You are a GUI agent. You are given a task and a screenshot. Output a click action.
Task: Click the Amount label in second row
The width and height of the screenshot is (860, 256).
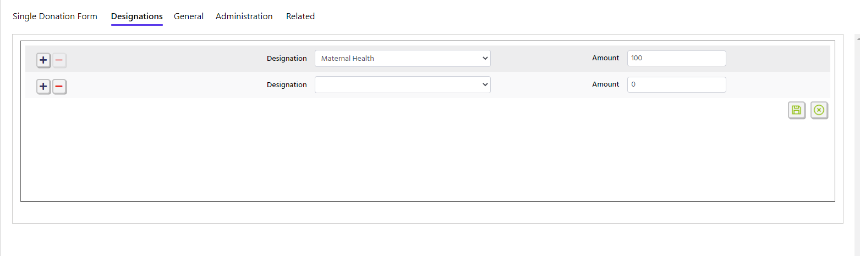[x=606, y=84]
